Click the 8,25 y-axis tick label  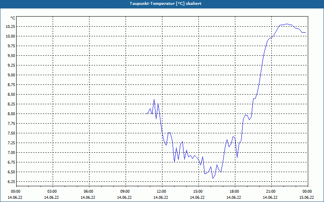pyautogui.click(x=11, y=104)
